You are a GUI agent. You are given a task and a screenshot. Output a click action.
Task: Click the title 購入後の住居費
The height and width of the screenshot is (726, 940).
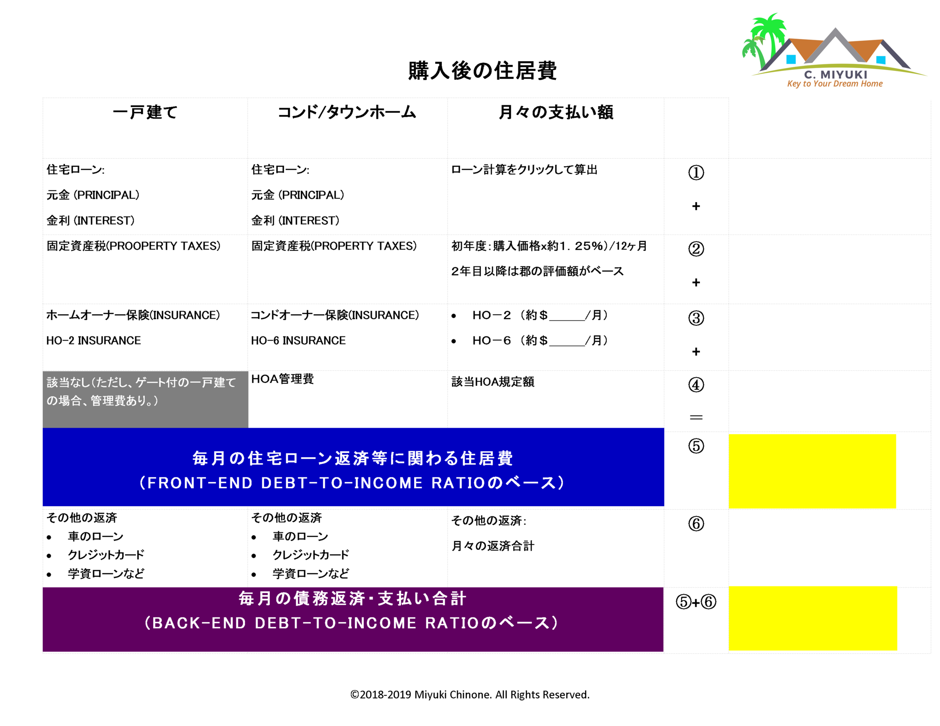coord(482,70)
